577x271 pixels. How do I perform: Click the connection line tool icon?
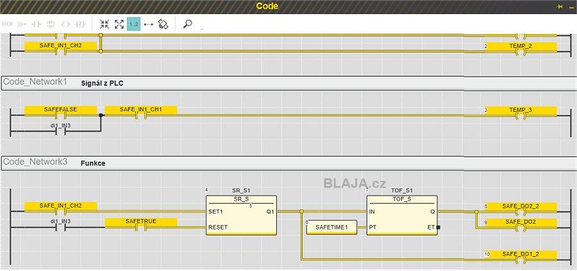tap(148, 24)
